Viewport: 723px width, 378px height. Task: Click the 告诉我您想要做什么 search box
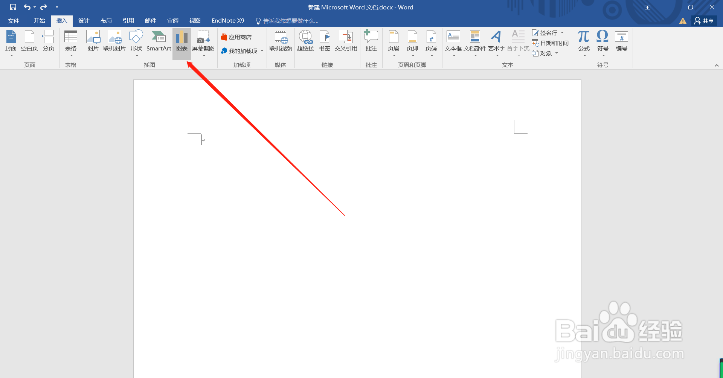click(287, 21)
